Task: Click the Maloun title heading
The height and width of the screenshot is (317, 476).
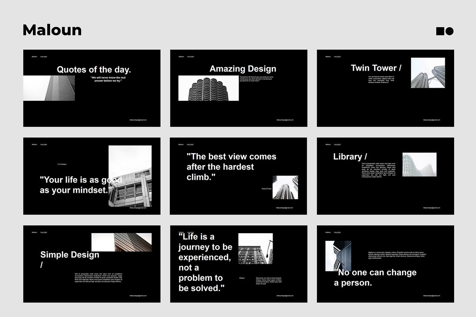Action: click(52, 30)
